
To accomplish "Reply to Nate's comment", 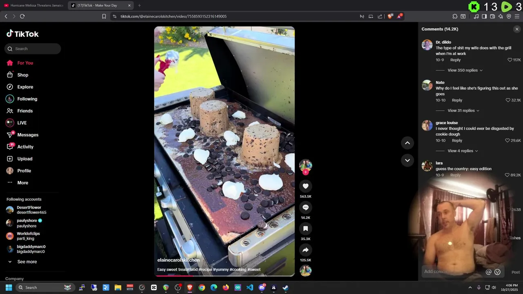I will (x=457, y=100).
